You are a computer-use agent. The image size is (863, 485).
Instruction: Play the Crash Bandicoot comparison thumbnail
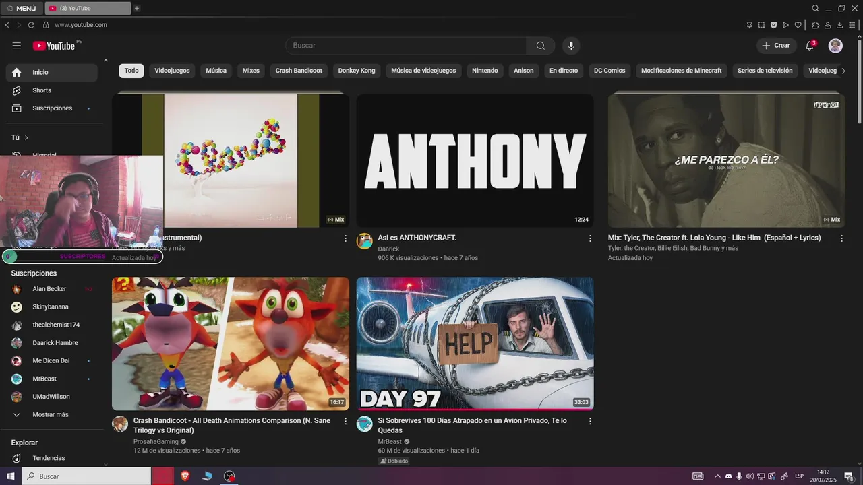(x=231, y=344)
